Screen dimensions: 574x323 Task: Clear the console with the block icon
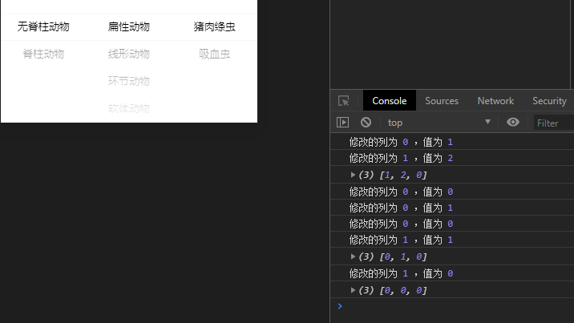coord(366,122)
